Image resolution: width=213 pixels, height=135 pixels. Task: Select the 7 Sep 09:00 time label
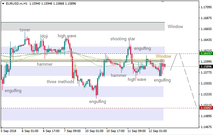(73, 131)
